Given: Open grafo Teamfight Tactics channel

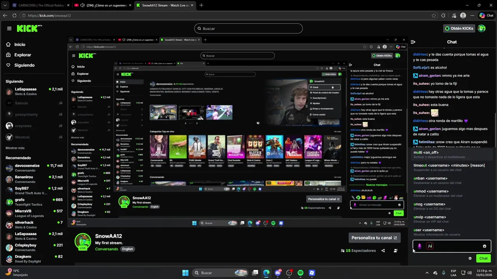Looking at the screenshot, I should click(x=34, y=202).
